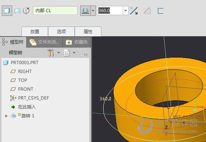
Task: Click the RIGHT plane icon
Action: pos(13,72)
